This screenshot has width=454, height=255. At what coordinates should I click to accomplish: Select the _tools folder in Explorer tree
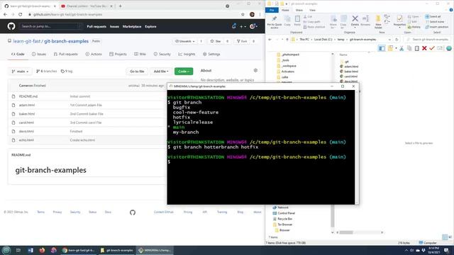coord(285,60)
